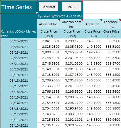Select the Updated timestamp cell
This screenshot has height=128, width=121.
60,16
